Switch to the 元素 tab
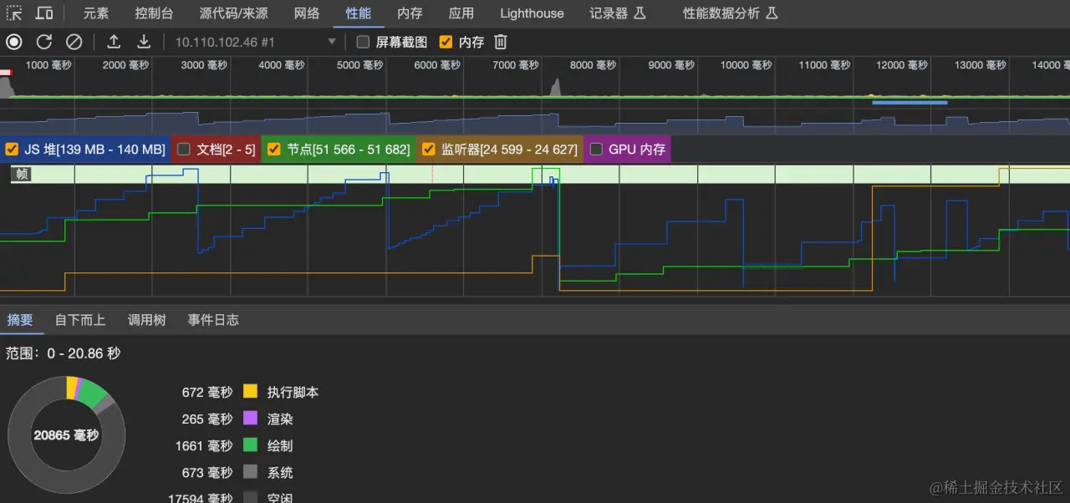Screen dimensions: 1070x503 click(96, 13)
